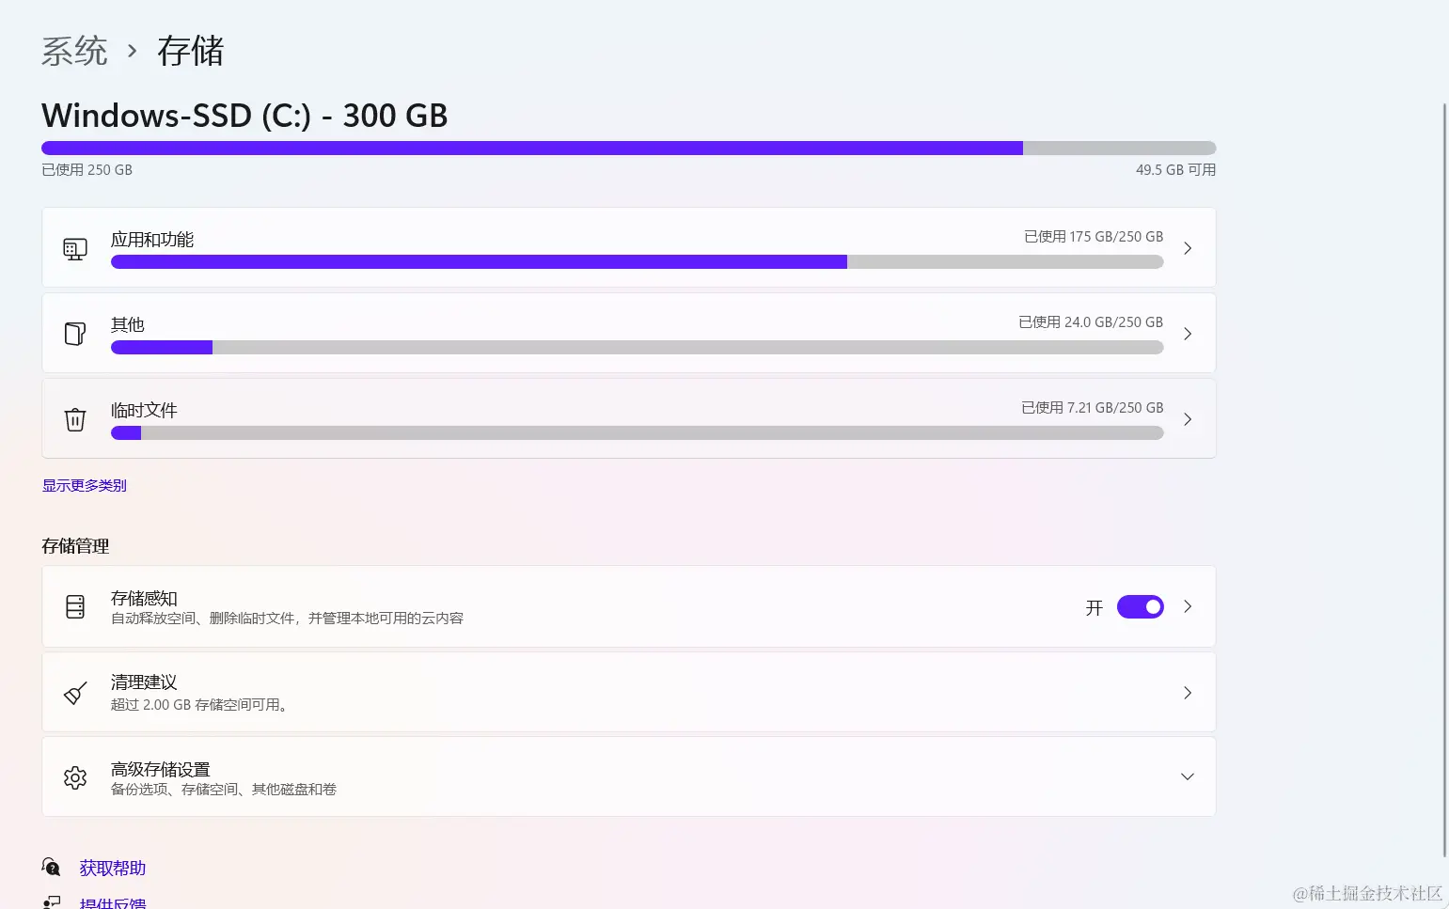Image resolution: width=1449 pixels, height=909 pixels.
Task: Open the Cleanup recommendations (清理建议) row arrow
Action: [1187, 693]
